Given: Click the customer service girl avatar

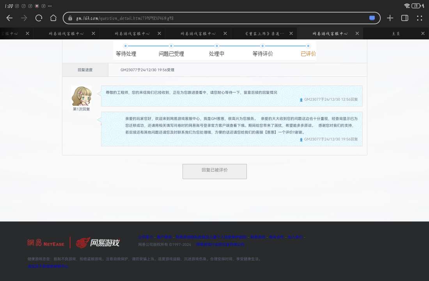Looking at the screenshot, I should [x=82, y=96].
